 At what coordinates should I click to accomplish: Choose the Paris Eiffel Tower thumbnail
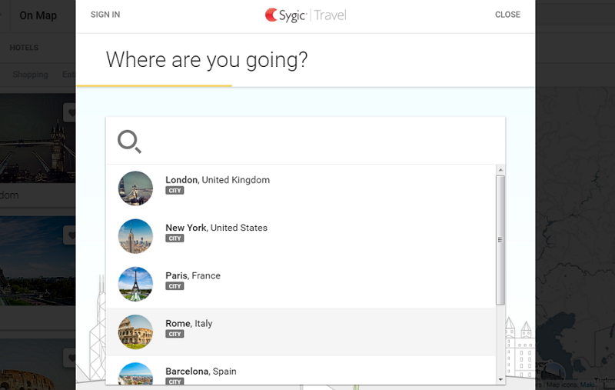pos(135,284)
